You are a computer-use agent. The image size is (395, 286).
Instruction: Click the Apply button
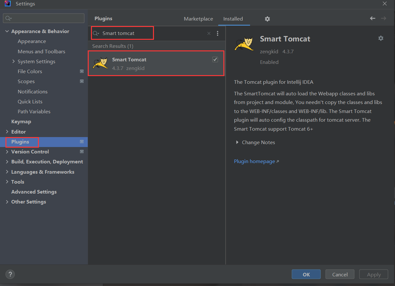coord(374,274)
